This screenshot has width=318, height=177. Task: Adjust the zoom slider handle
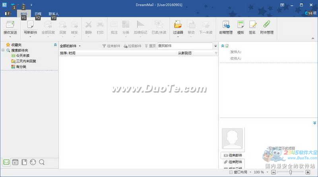(291, 172)
